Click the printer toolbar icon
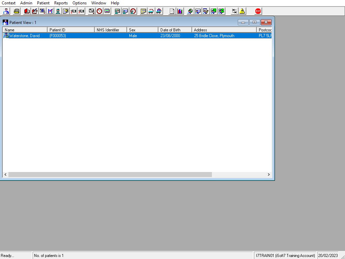 (17, 11)
